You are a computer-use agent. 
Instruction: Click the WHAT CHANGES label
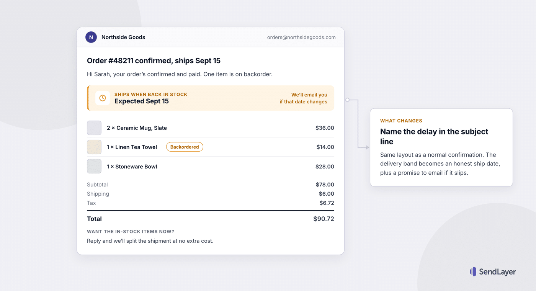(401, 121)
